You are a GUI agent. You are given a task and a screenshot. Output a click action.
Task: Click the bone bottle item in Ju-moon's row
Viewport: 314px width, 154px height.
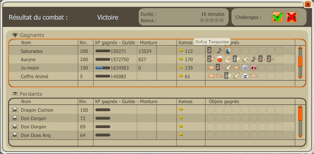(x=228, y=68)
